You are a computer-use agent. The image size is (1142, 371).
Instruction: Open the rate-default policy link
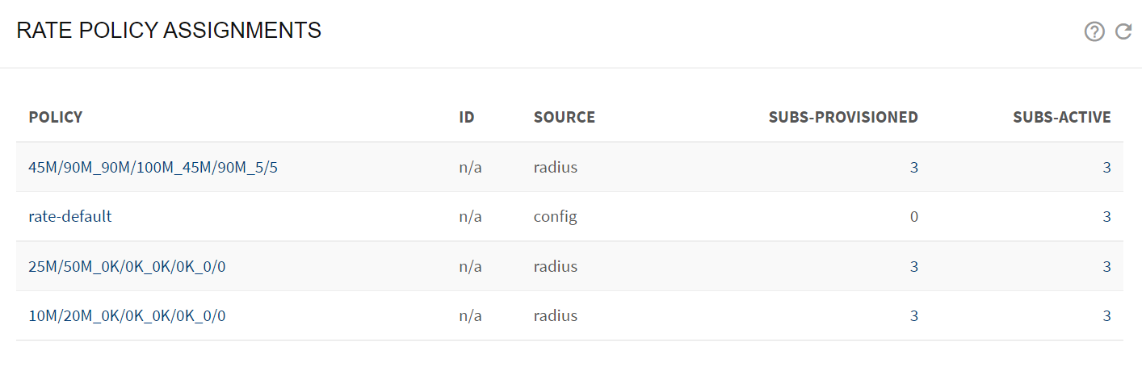click(x=70, y=217)
